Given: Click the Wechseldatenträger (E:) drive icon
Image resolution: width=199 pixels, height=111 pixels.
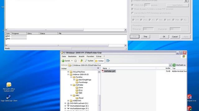Looking at the screenshot, I should (x=68, y=106).
